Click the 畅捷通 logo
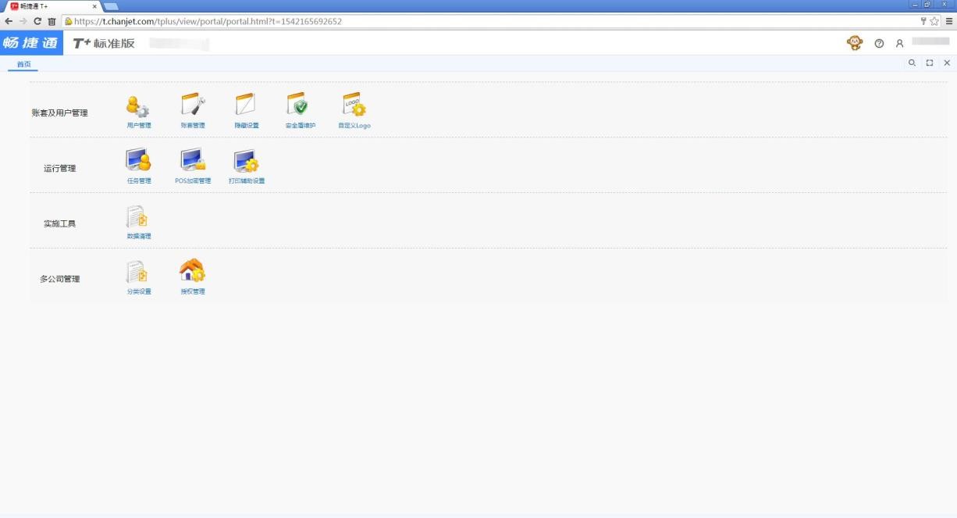The image size is (957, 518). click(31, 43)
